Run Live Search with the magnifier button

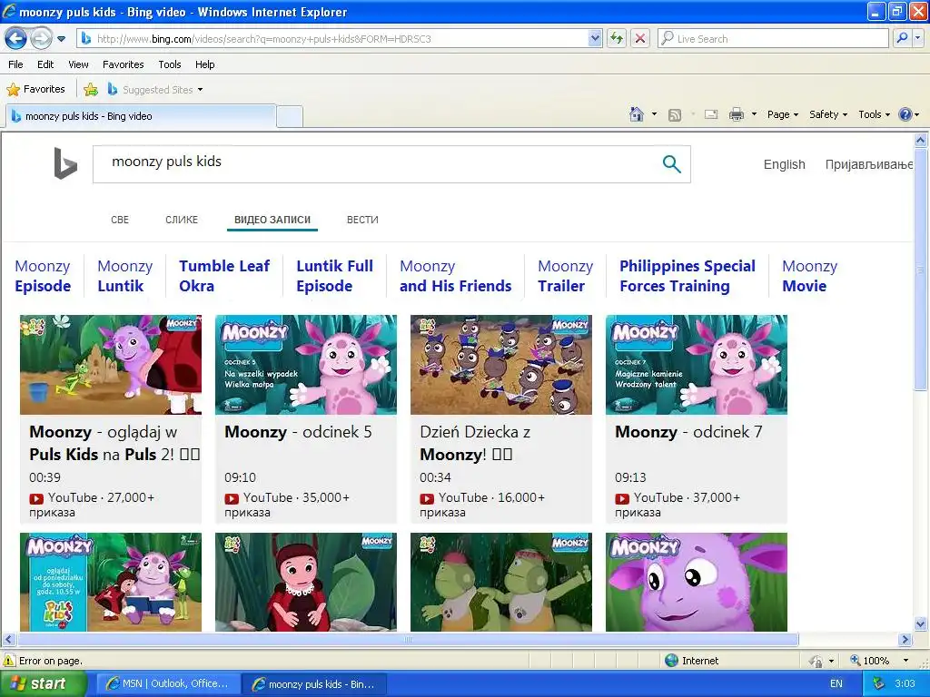902,38
